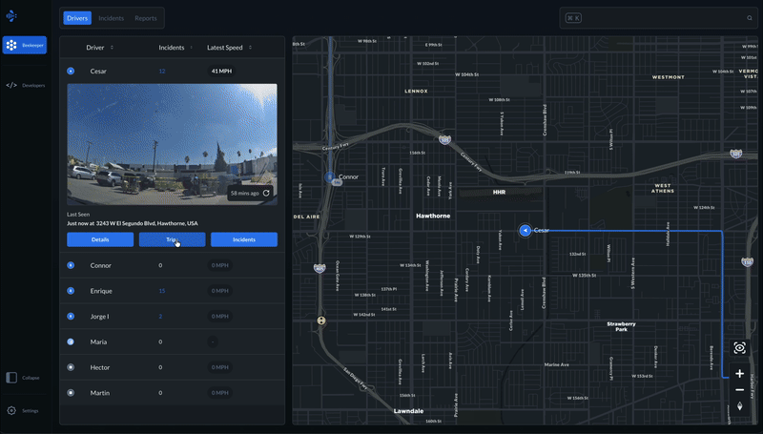Click the search magnifier icon

(x=750, y=18)
